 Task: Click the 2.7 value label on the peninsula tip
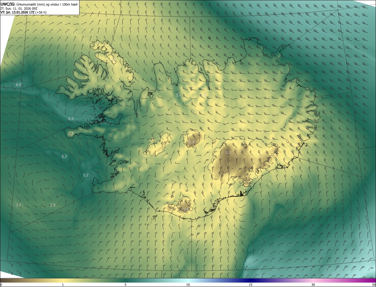(x=71, y=134)
